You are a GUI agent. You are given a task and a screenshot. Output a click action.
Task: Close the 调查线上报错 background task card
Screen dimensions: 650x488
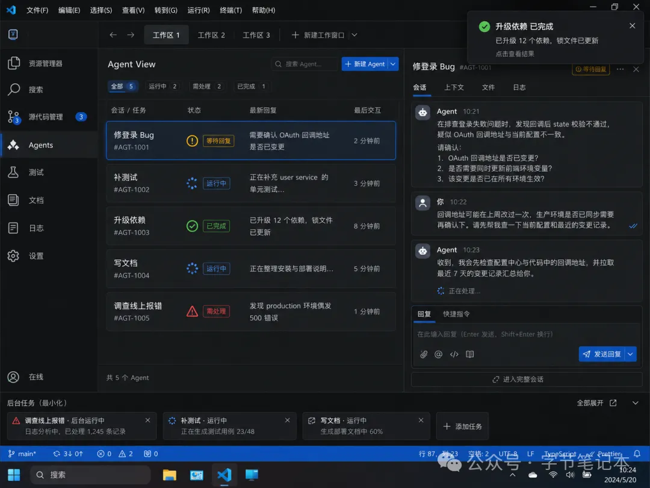tap(147, 420)
